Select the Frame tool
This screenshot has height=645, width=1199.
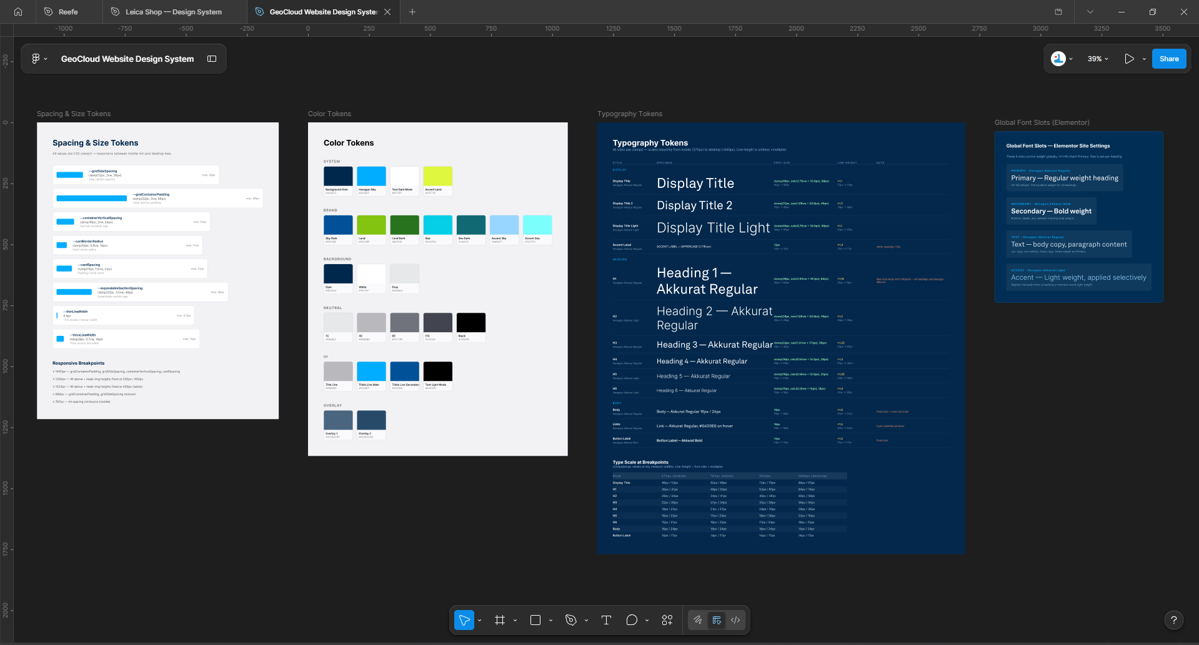[500, 620]
